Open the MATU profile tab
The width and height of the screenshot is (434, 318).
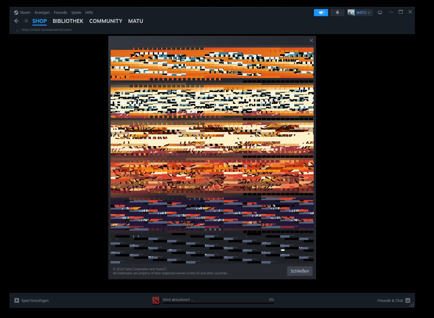point(136,21)
